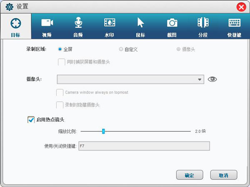Tick the 同时捕获屏幕和摄像头 checkbox

point(61,62)
